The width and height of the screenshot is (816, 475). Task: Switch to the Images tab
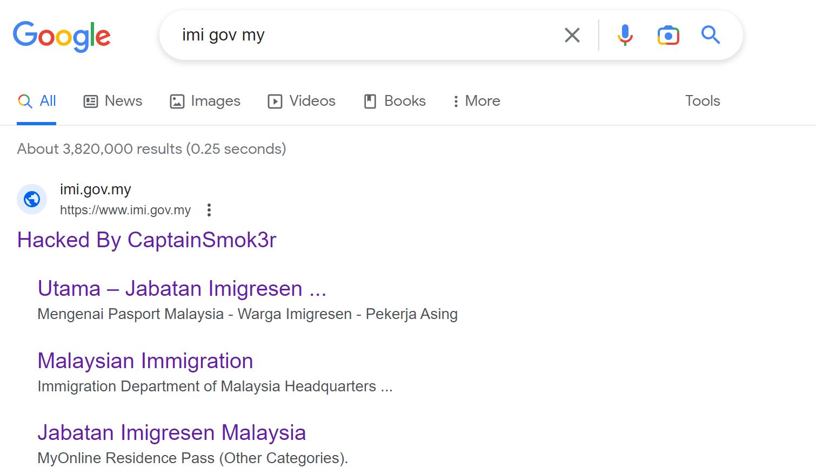205,101
